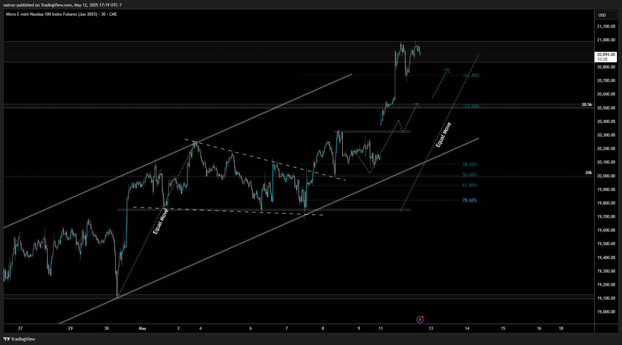This screenshot has height=345, width=622.
Task: Select the 61.80% Fibonacci retracement label
Action: click(x=469, y=186)
